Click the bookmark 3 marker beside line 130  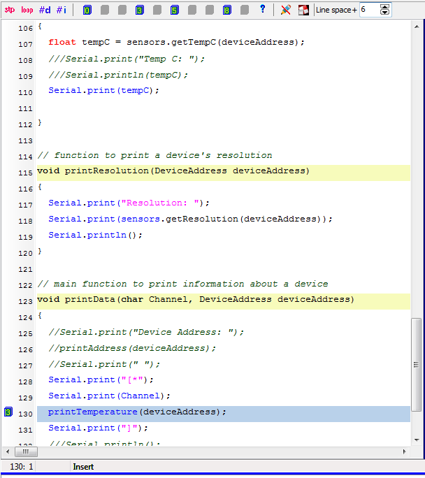point(8,412)
